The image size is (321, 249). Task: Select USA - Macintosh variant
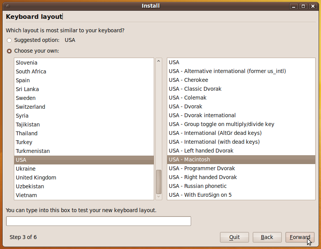[189, 159]
